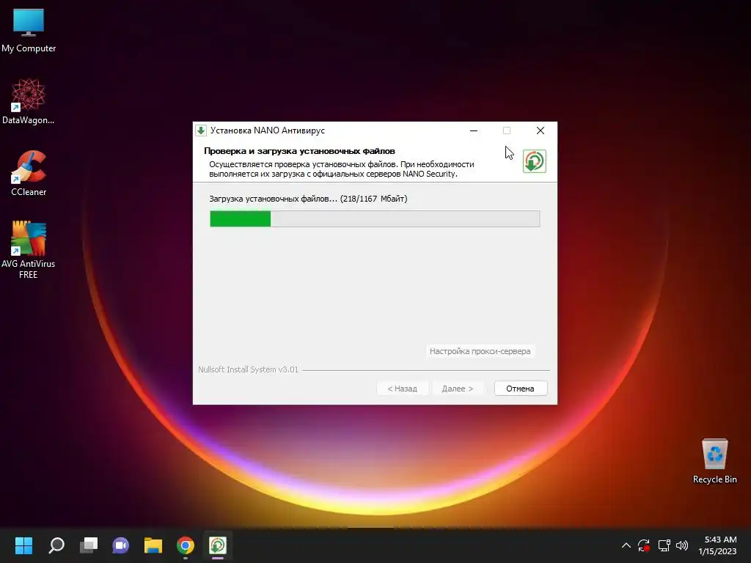Screen dimensions: 751x563
Task: Open the clock and date panel
Action: tap(717, 545)
